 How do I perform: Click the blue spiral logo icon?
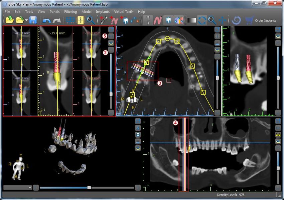[236, 20]
